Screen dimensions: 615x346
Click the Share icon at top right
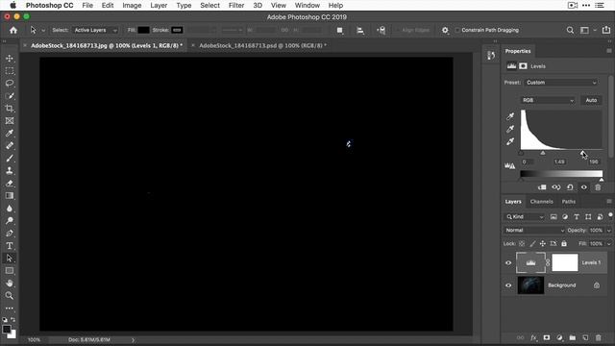coord(606,30)
